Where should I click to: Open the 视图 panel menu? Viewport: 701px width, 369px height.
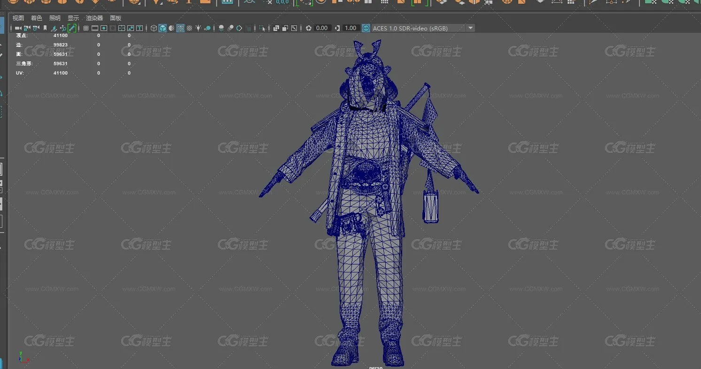point(18,18)
